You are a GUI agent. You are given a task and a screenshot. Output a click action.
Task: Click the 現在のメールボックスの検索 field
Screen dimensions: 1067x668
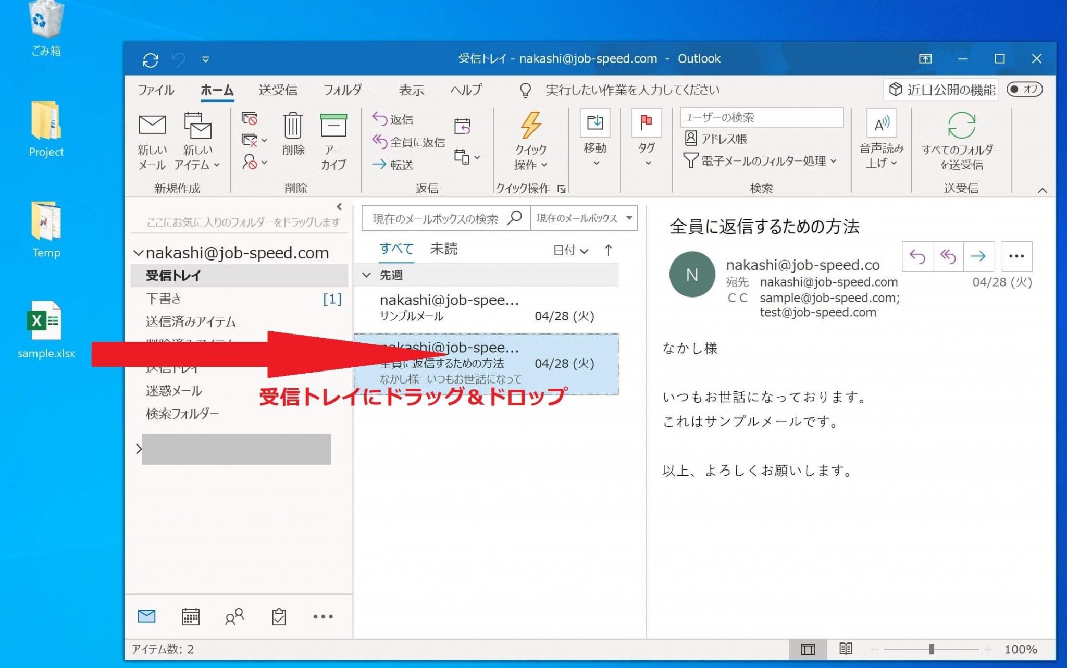click(446, 218)
